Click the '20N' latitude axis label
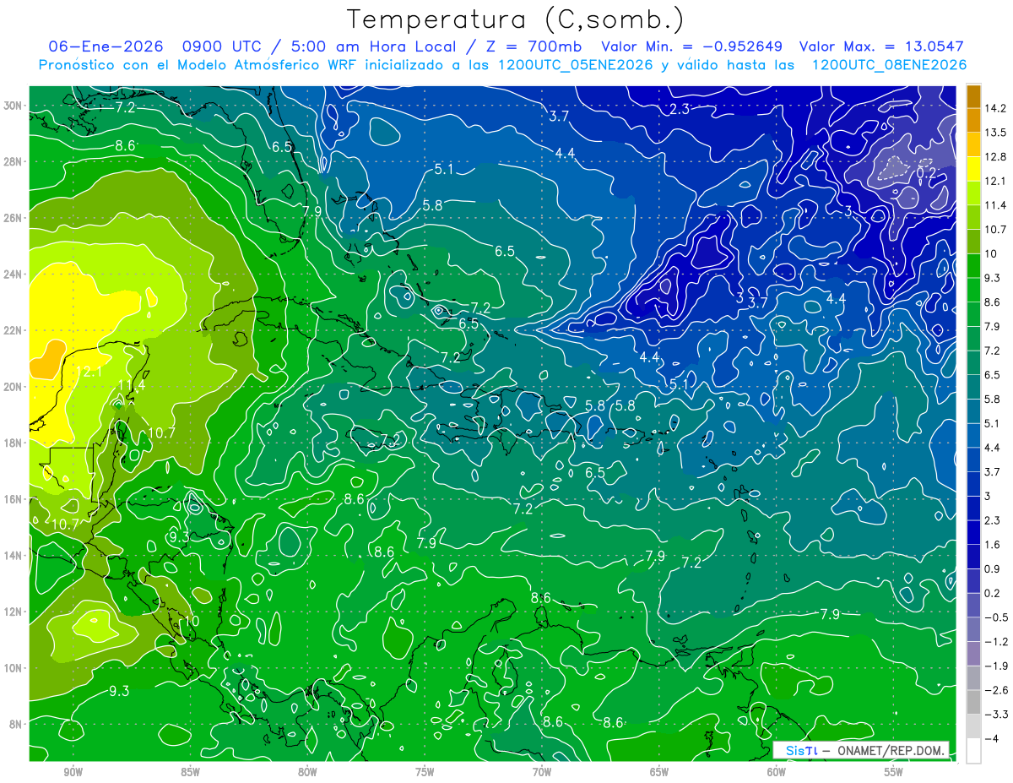Screen dimensions: 1013x783 click(x=14, y=387)
